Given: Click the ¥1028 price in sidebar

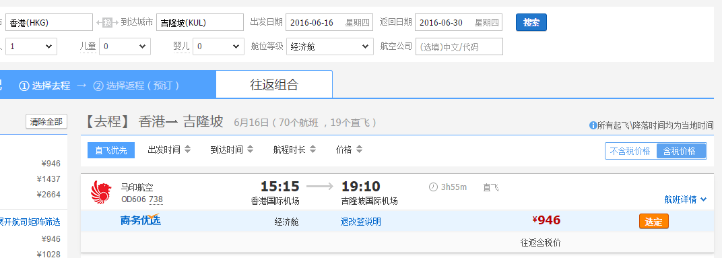Looking at the screenshot, I should click(48, 255).
